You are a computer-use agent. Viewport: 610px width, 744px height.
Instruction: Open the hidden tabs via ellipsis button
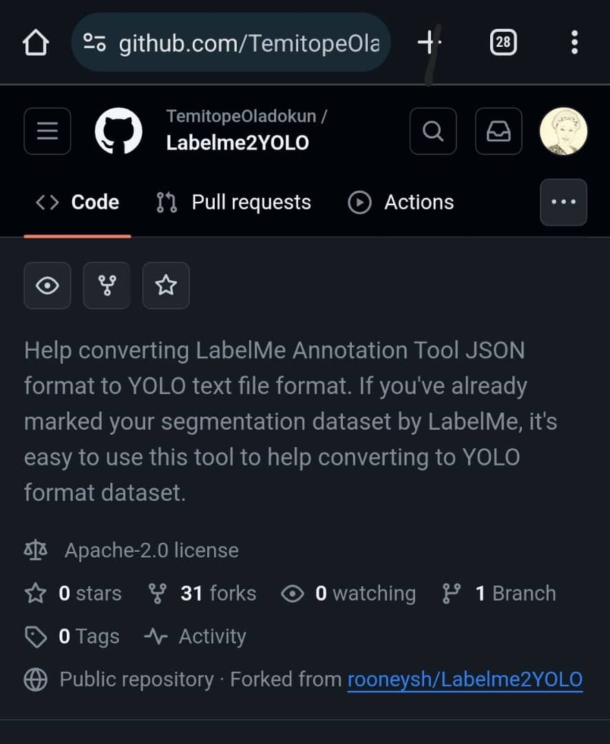564,202
